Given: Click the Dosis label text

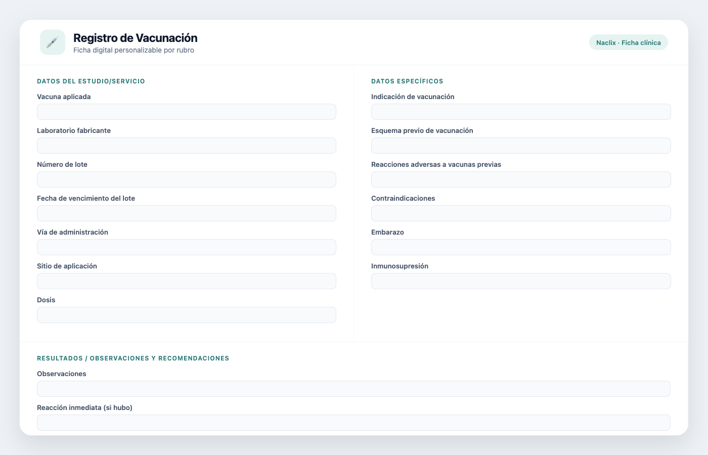Looking at the screenshot, I should (x=46, y=300).
